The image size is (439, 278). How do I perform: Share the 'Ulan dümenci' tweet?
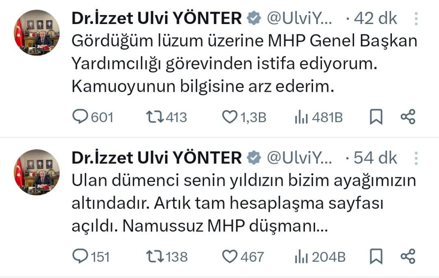pos(408,257)
